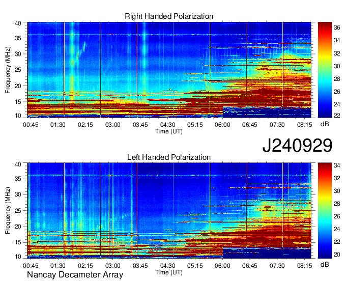The height and width of the screenshot is (281, 346).
Task: Click "Time (UT)" label under Left Handed plot
Action: point(169,272)
